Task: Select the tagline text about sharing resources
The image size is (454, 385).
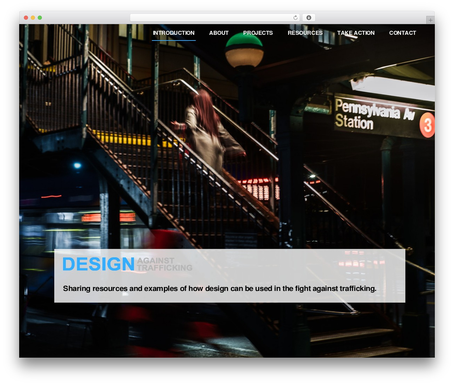Action: 220,288
